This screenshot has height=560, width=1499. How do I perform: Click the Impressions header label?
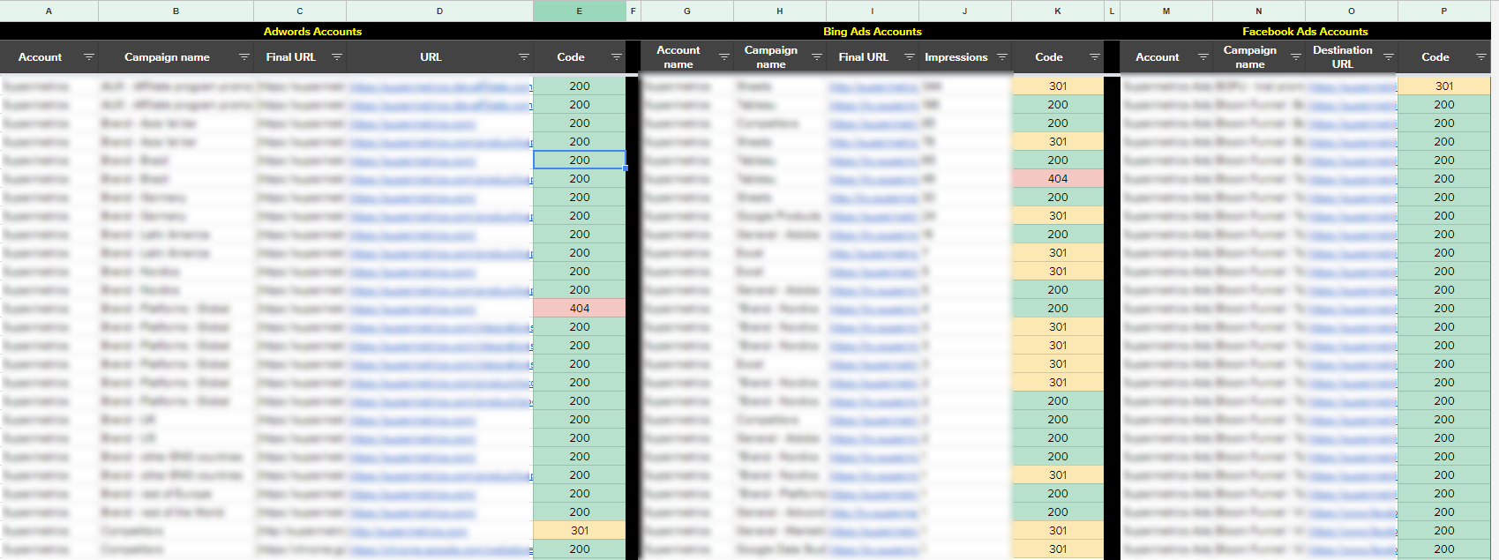click(956, 57)
